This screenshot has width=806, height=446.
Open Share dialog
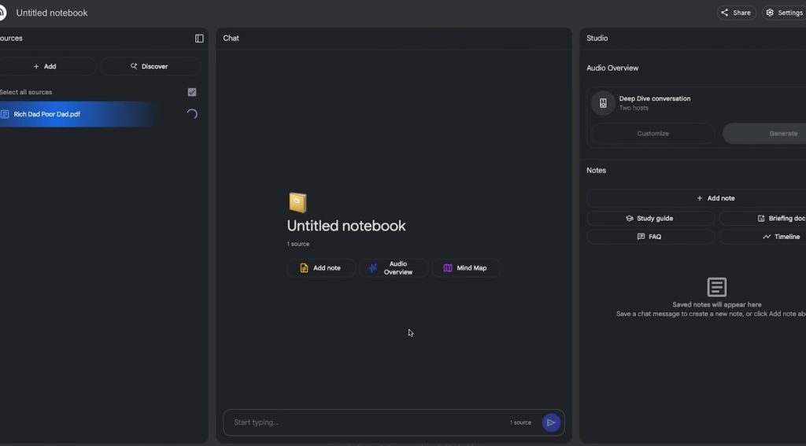coord(736,13)
